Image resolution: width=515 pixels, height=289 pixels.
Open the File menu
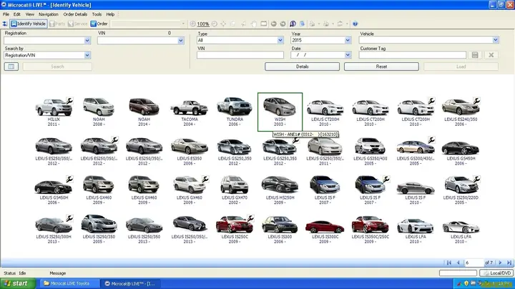(x=6, y=14)
